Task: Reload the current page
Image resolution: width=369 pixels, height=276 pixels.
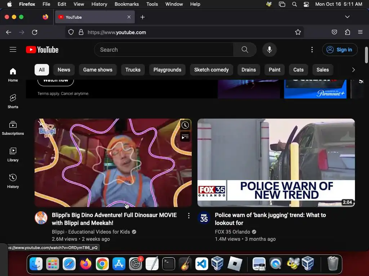Action: (35, 32)
